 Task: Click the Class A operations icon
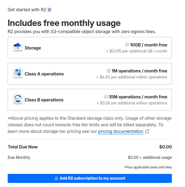[18, 73]
